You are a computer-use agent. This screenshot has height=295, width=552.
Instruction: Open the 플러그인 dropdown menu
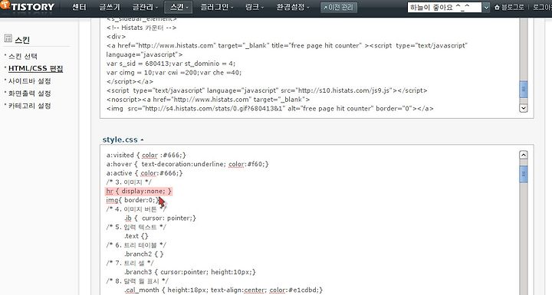[216, 7]
